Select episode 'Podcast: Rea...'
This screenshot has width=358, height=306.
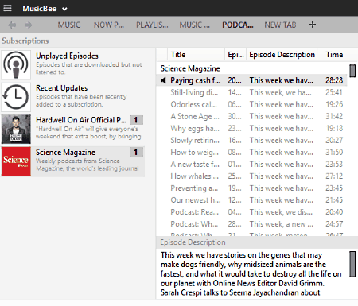click(195, 212)
